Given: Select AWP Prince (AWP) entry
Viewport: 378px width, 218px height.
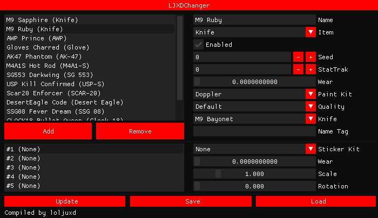Looking at the screenshot, I should 90,38.
